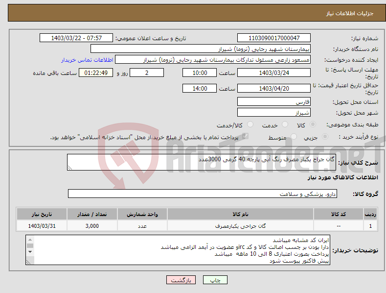Click remaining days field showing 2

point(147,73)
